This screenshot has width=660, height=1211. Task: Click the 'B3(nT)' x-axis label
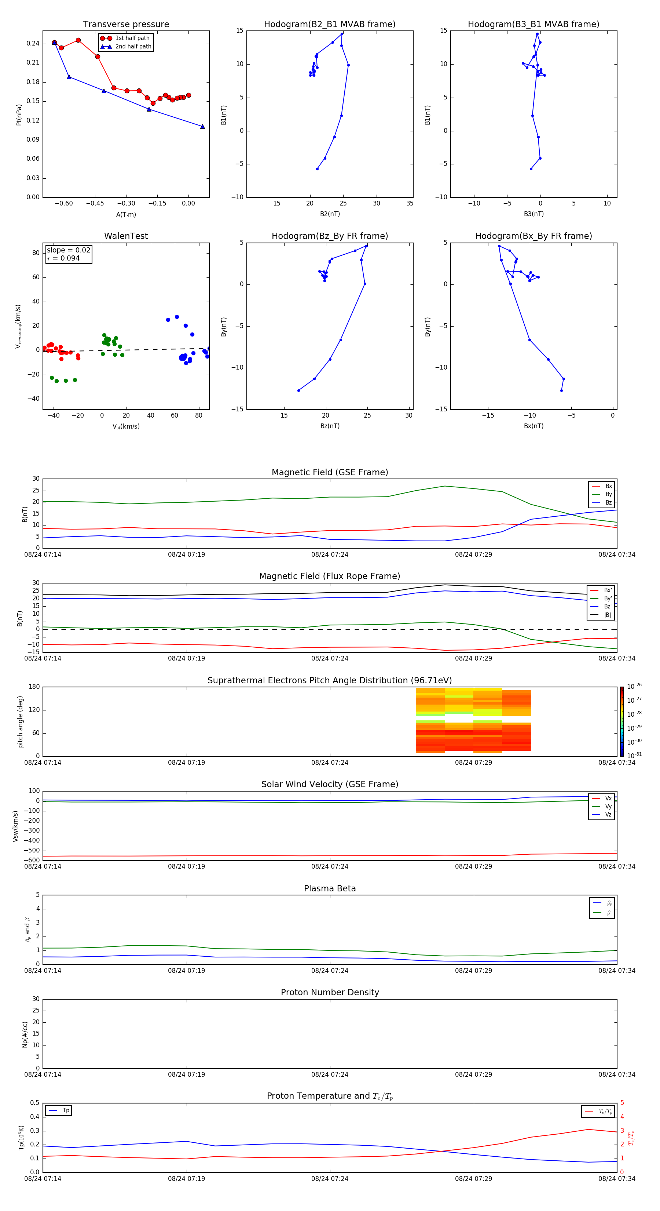tap(533, 214)
